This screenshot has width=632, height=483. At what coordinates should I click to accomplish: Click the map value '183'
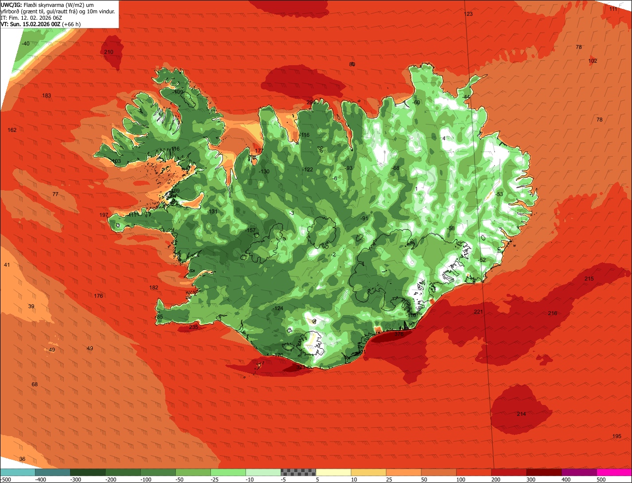tap(46, 96)
